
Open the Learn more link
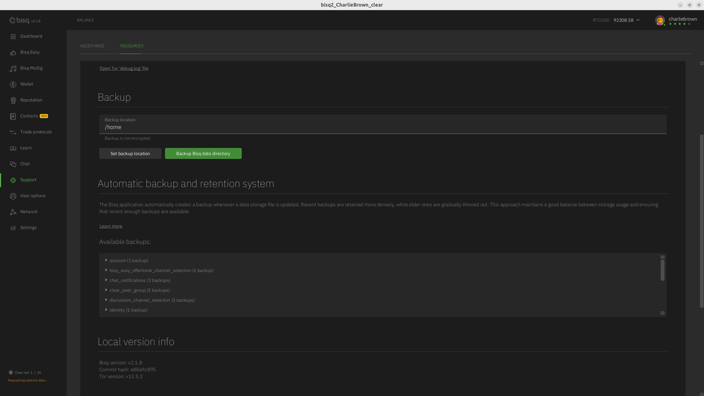click(111, 226)
